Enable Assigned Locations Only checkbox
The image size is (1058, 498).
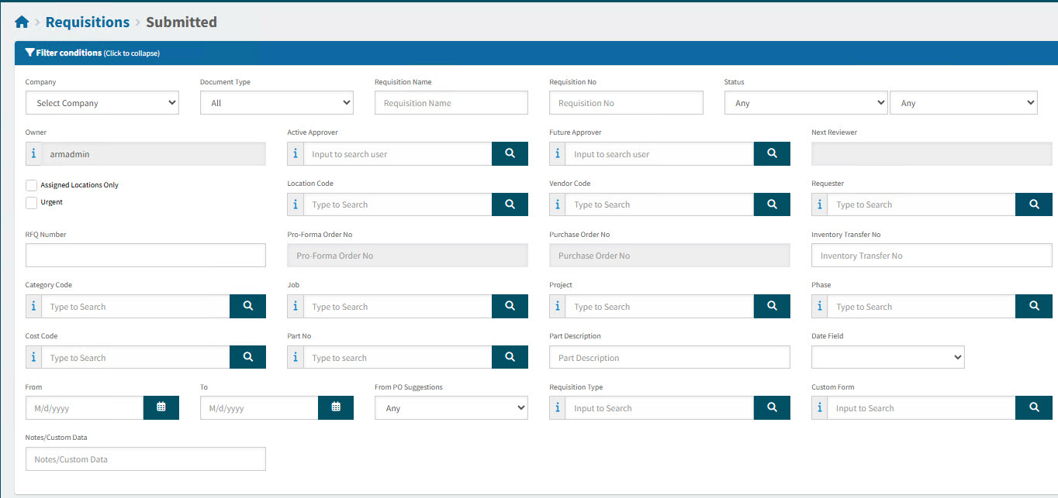32,185
